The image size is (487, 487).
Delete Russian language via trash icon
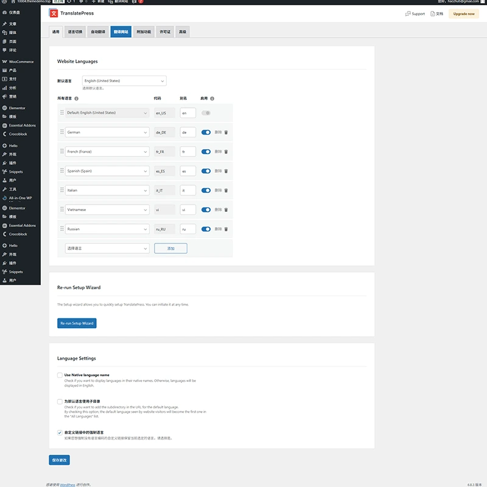pyautogui.click(x=226, y=229)
